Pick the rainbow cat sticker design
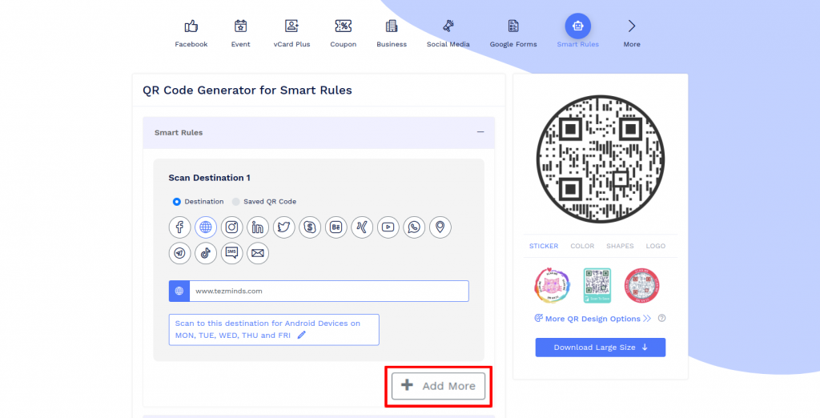The width and height of the screenshot is (820, 418). (x=553, y=285)
